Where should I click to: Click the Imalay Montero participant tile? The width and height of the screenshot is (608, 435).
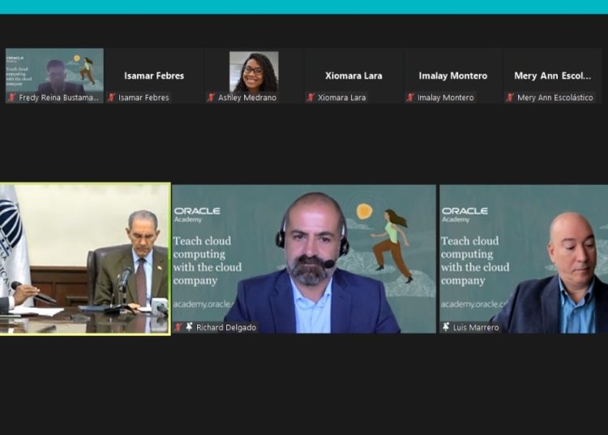click(x=453, y=75)
